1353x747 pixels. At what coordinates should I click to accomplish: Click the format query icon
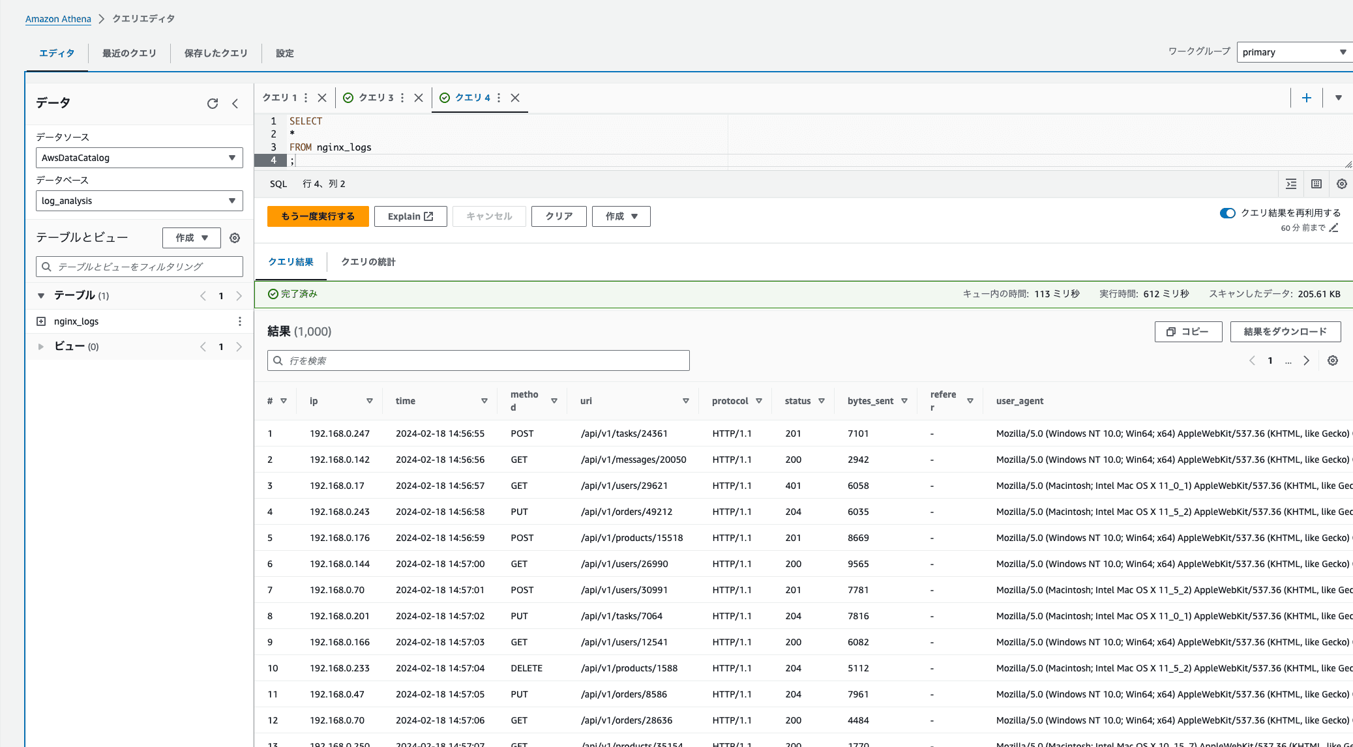click(x=1291, y=184)
